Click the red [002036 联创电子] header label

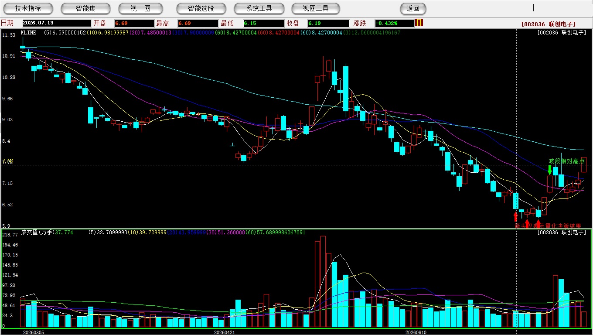click(x=549, y=24)
